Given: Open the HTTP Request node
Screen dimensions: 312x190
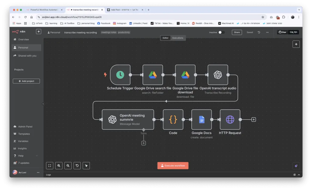Looking at the screenshot, I should (230, 119).
